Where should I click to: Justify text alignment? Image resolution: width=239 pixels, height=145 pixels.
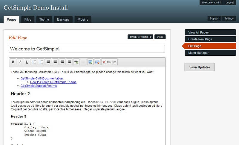(69, 62)
